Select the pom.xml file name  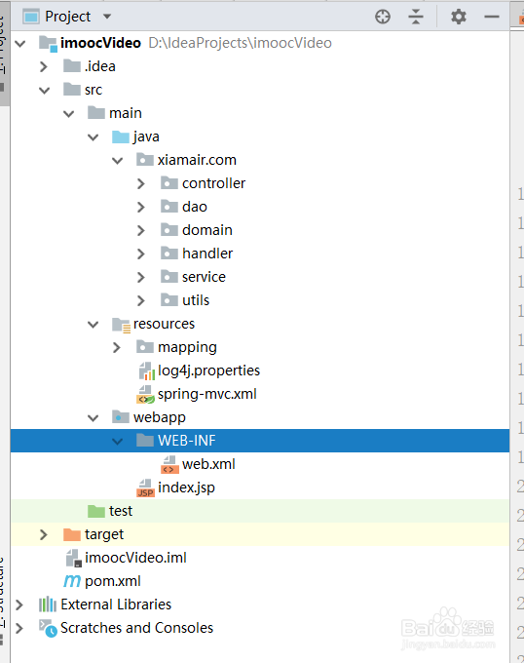[113, 581]
